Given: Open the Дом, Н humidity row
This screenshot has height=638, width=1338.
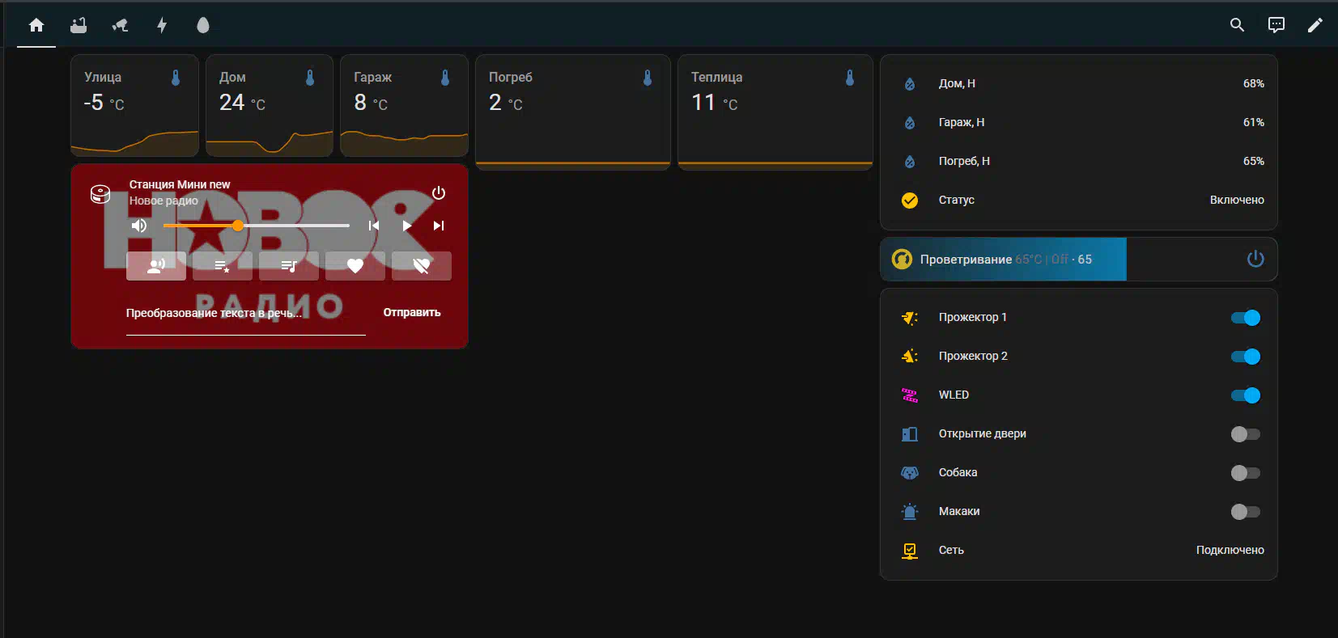Looking at the screenshot, I should pyautogui.click(x=1079, y=83).
